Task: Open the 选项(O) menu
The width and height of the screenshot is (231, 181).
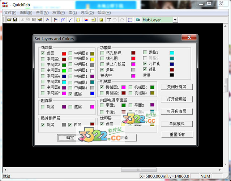Action: click(87, 13)
